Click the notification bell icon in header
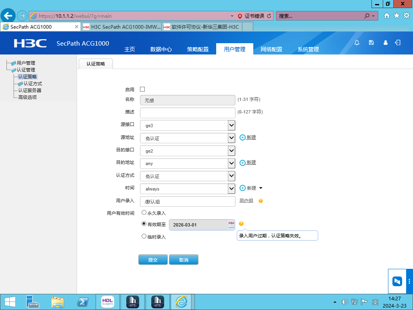The width and height of the screenshot is (413, 310). point(357,43)
